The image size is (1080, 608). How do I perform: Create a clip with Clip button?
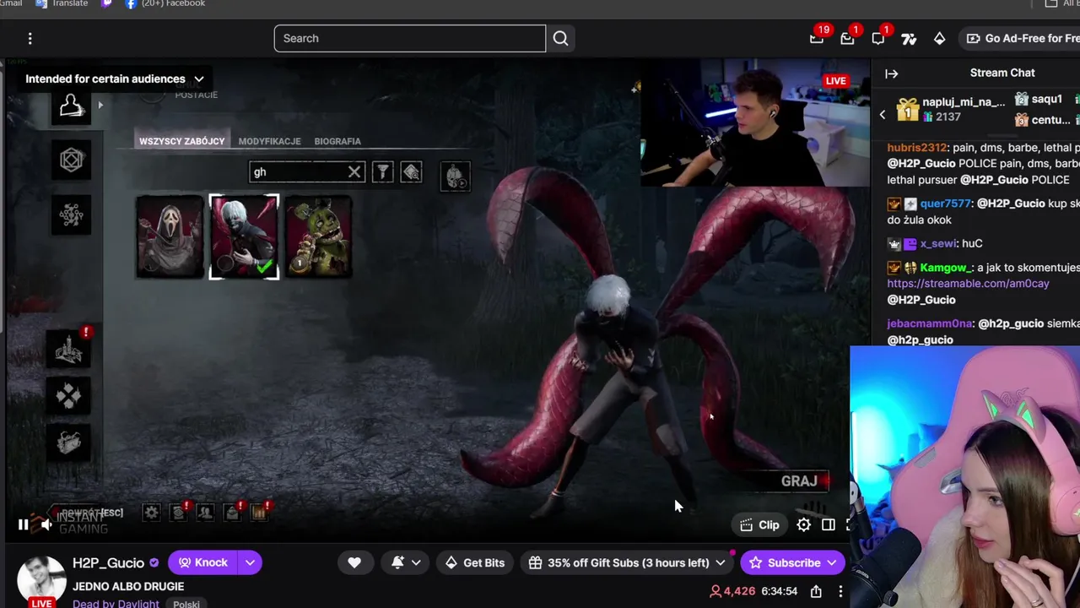click(759, 525)
